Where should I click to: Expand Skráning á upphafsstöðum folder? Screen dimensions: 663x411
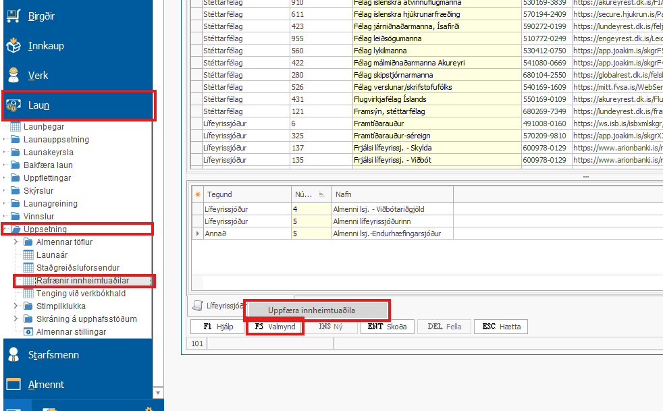[16, 319]
